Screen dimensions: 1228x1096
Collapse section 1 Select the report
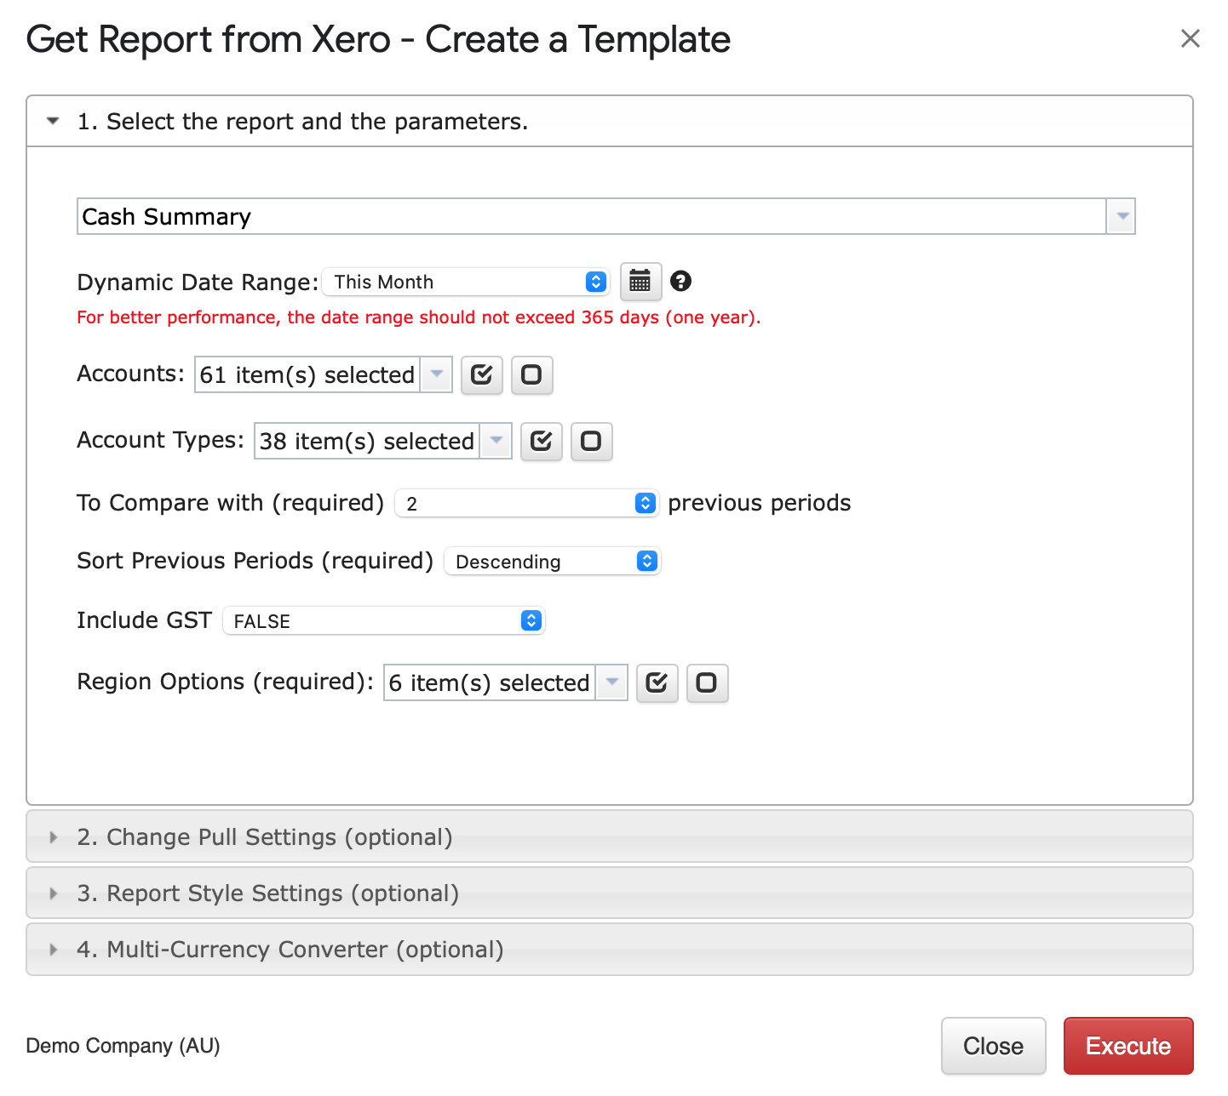[x=610, y=122]
